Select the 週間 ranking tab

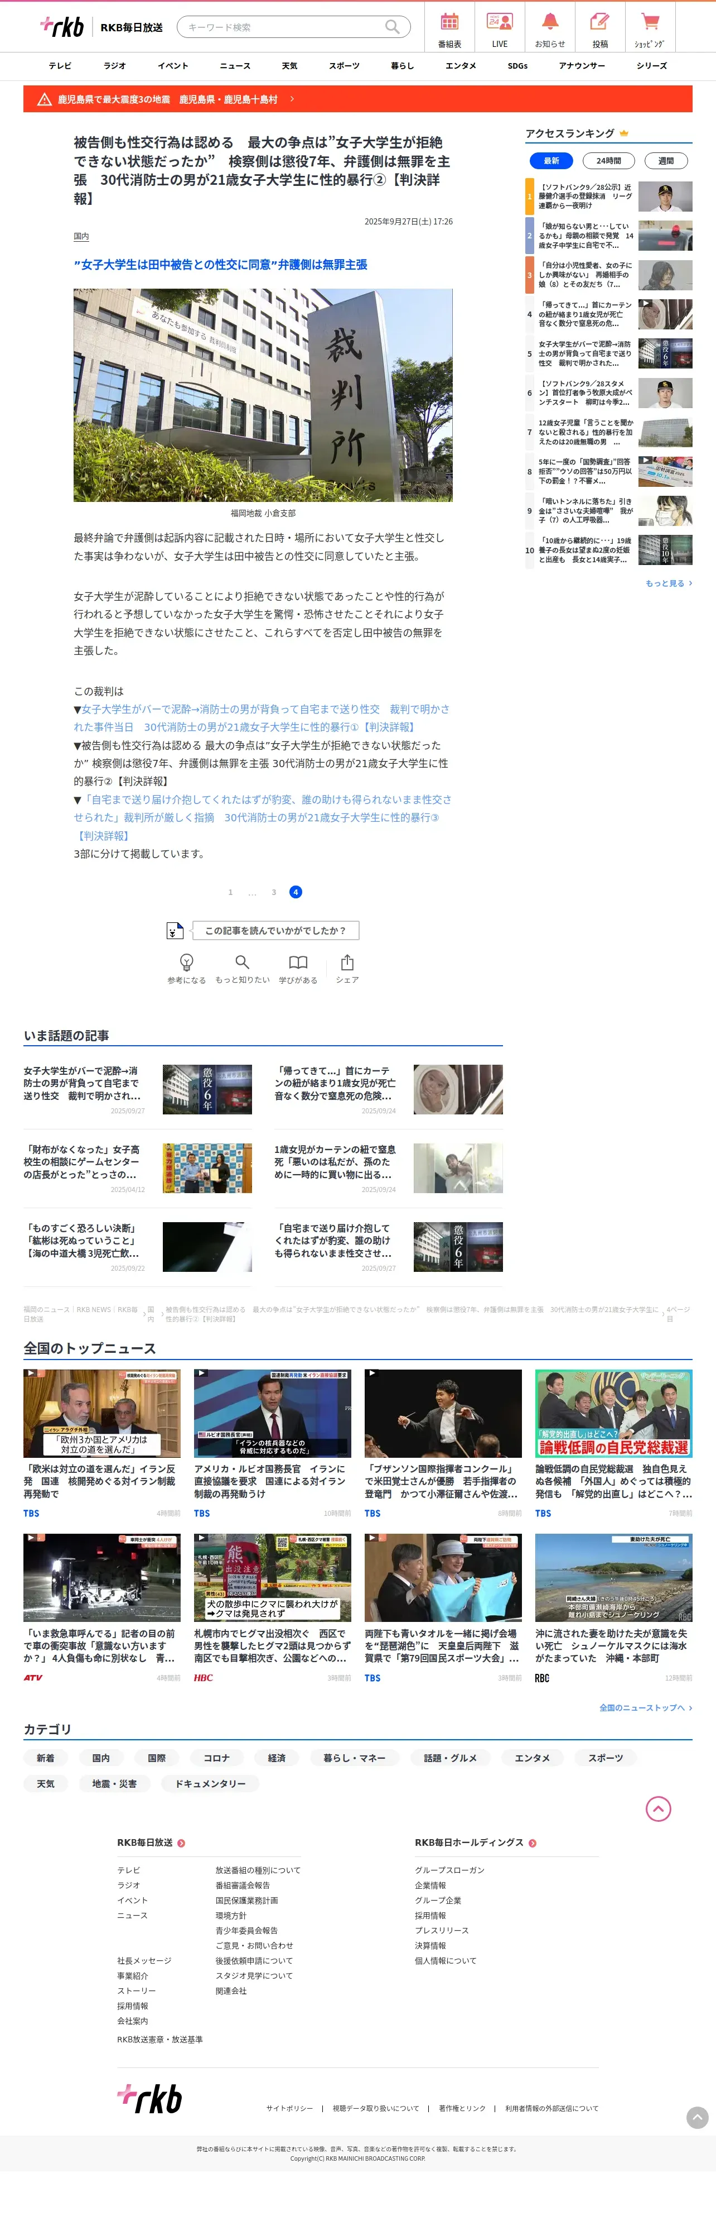tap(666, 161)
